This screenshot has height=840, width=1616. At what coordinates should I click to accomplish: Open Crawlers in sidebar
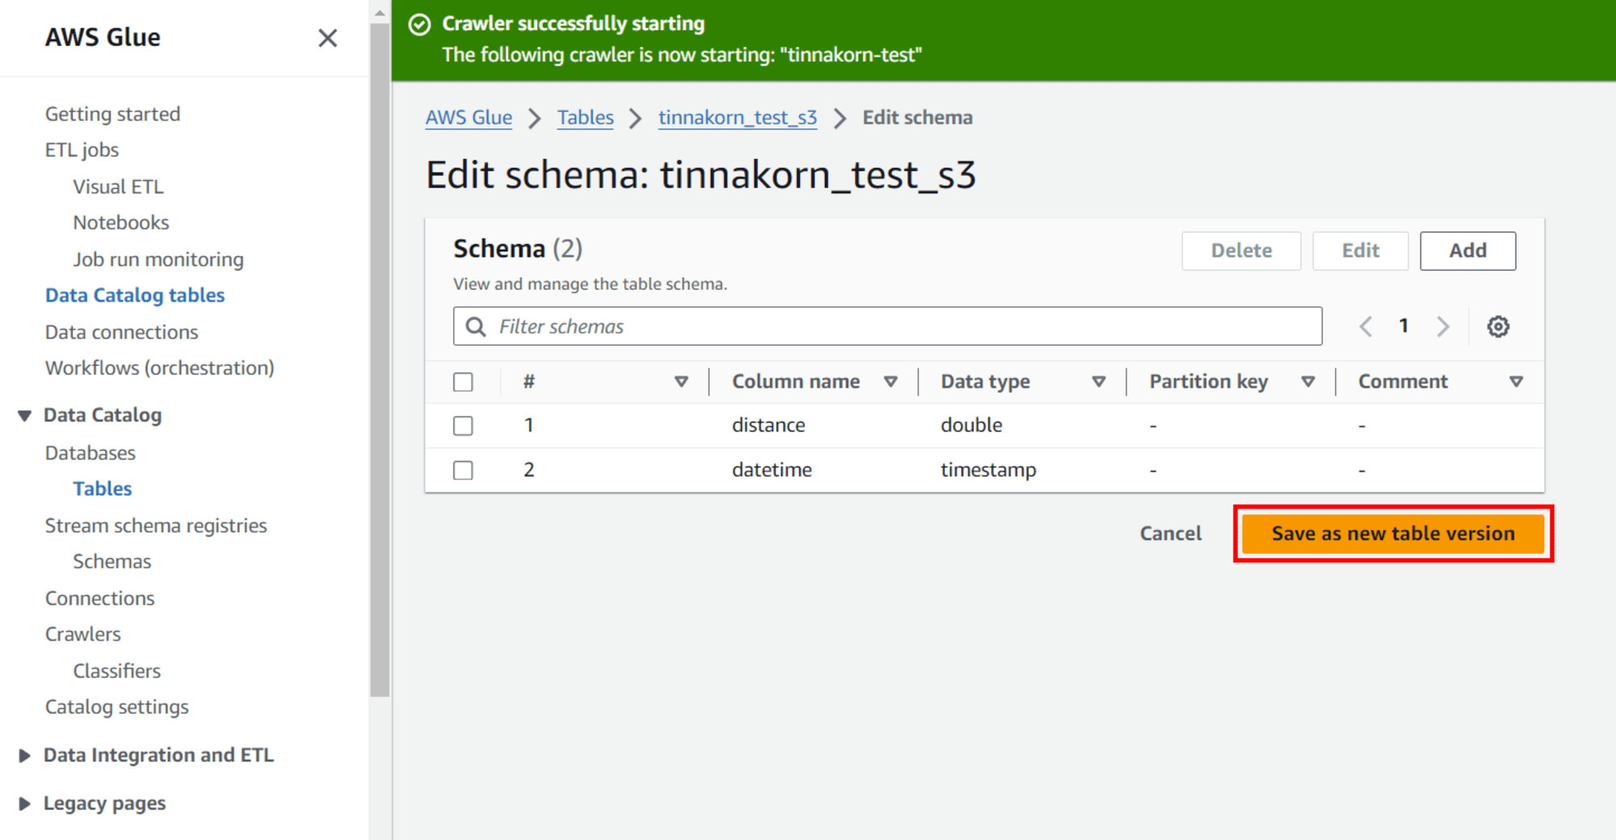[83, 634]
